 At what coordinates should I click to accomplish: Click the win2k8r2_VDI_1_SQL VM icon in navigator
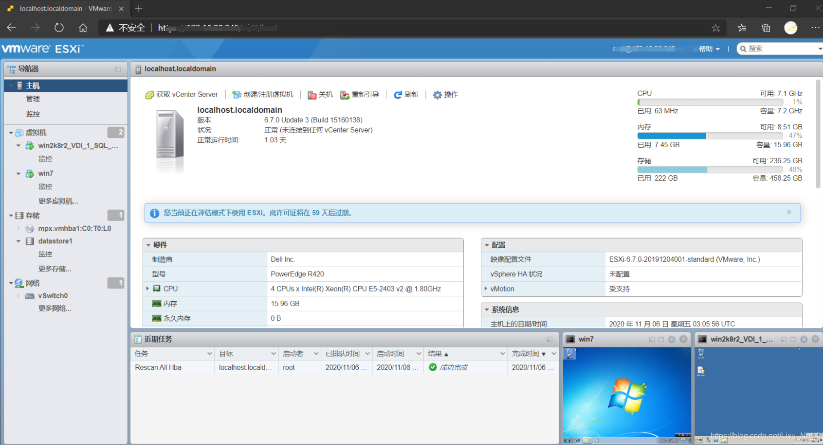30,146
